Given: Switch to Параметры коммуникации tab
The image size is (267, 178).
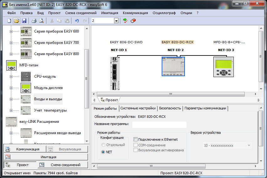Looking at the screenshot, I should point(205,108).
